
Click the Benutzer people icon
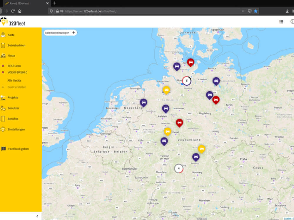click(x=3, y=108)
